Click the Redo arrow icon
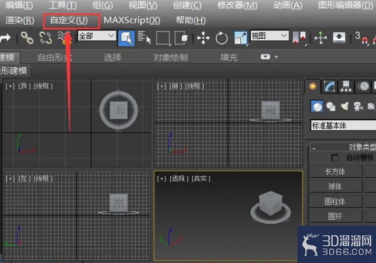 5,38
